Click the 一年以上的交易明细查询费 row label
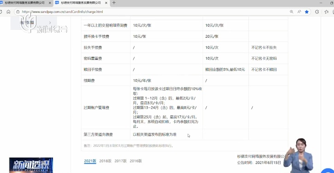This screenshot has height=173, width=334. pos(105,25)
